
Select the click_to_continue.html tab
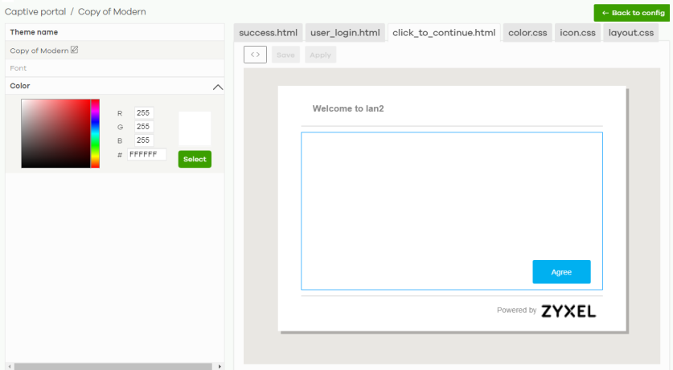coord(443,33)
